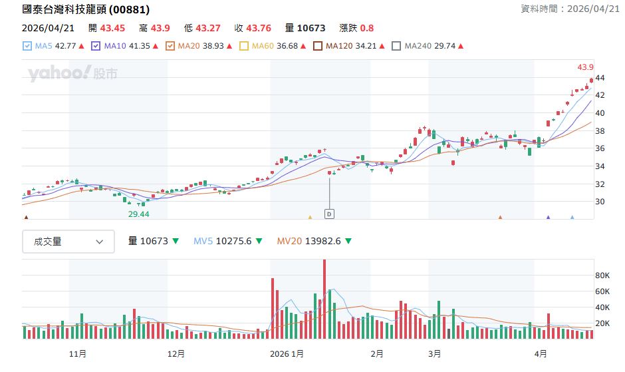
Task: Click the purple triangle event marker
Action: click(x=549, y=217)
